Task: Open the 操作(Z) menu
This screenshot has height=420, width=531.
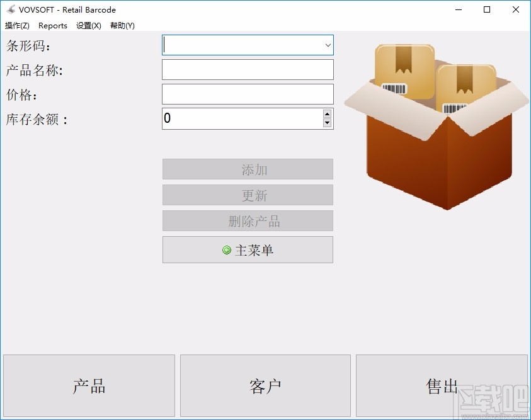Action: [16, 26]
